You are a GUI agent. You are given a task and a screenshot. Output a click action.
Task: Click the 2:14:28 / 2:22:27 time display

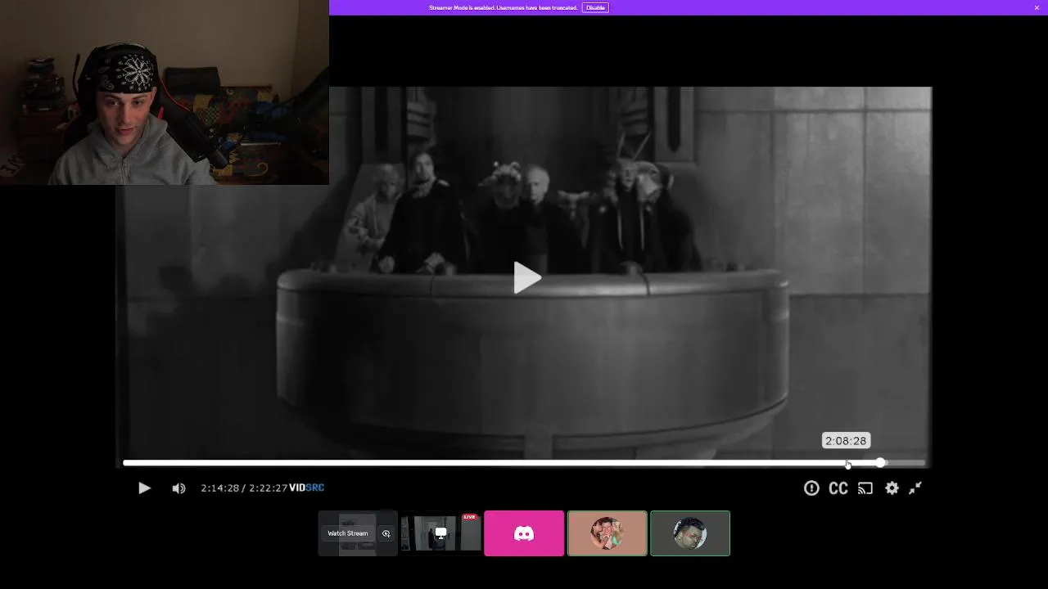click(x=244, y=488)
